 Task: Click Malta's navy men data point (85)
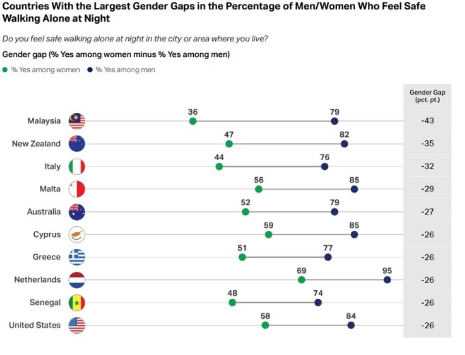[354, 189]
